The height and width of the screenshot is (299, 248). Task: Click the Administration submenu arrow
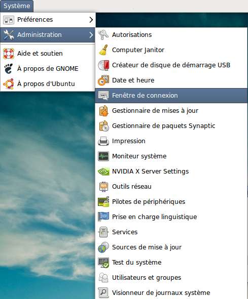pyautogui.click(x=91, y=35)
